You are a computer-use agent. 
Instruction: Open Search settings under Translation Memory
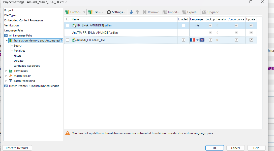tap(18, 46)
